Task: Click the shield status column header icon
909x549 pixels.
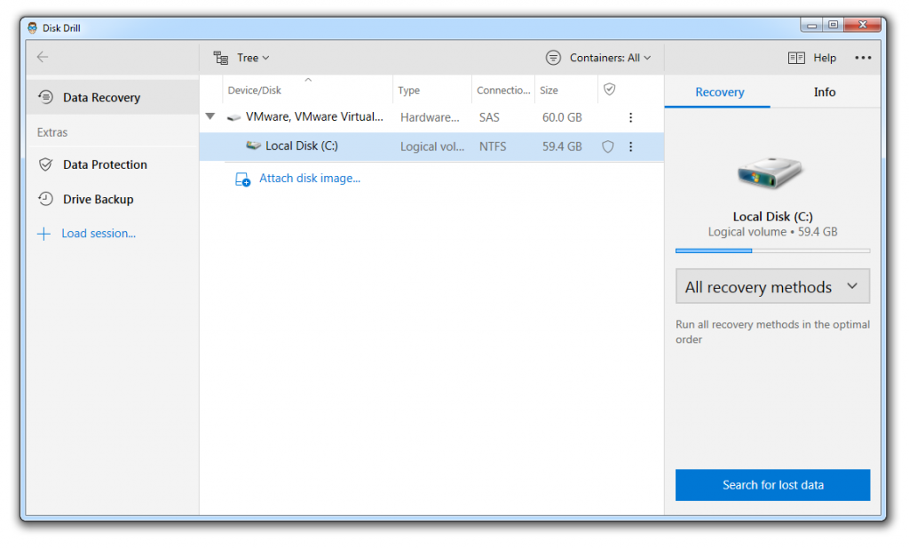Action: 609,89
